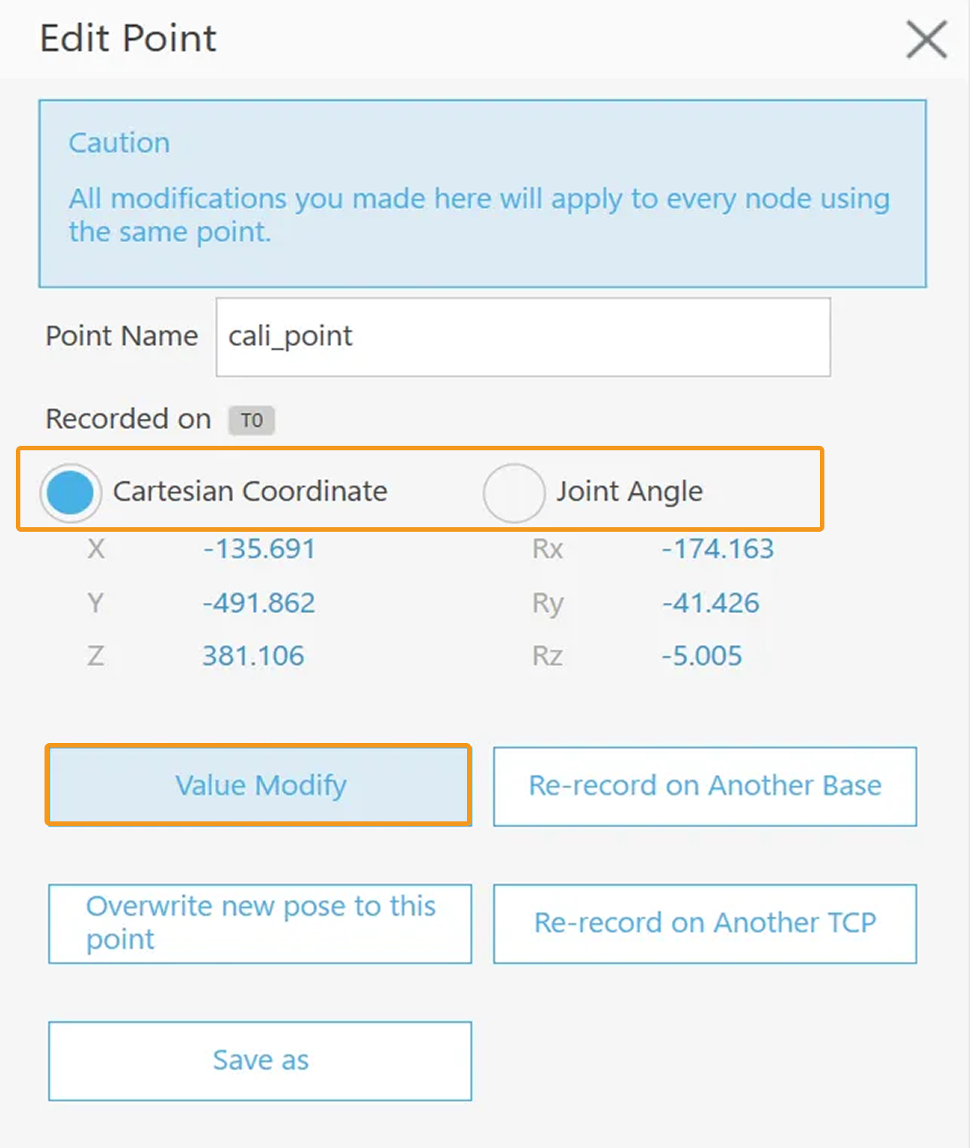Click the Point Name label
970x1148 pixels.
[x=121, y=336]
